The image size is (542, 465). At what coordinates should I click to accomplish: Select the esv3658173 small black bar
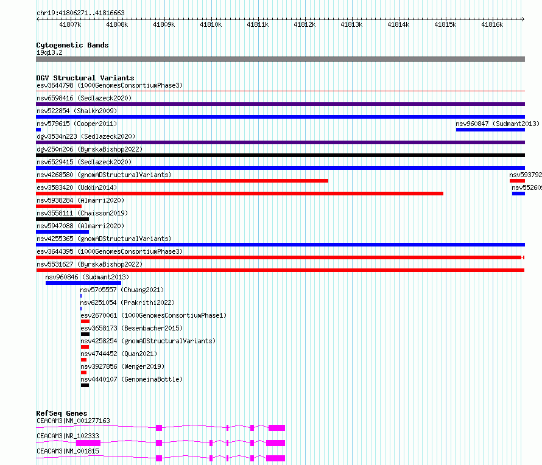pyautogui.click(x=85, y=334)
